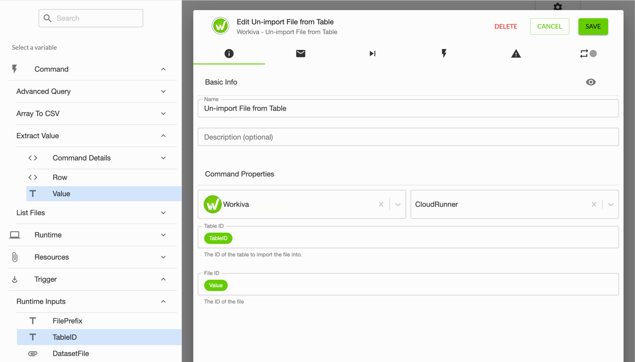The width and height of the screenshot is (635, 362).
Task: Click the Workiva logo in dialog header
Action: 220,26
